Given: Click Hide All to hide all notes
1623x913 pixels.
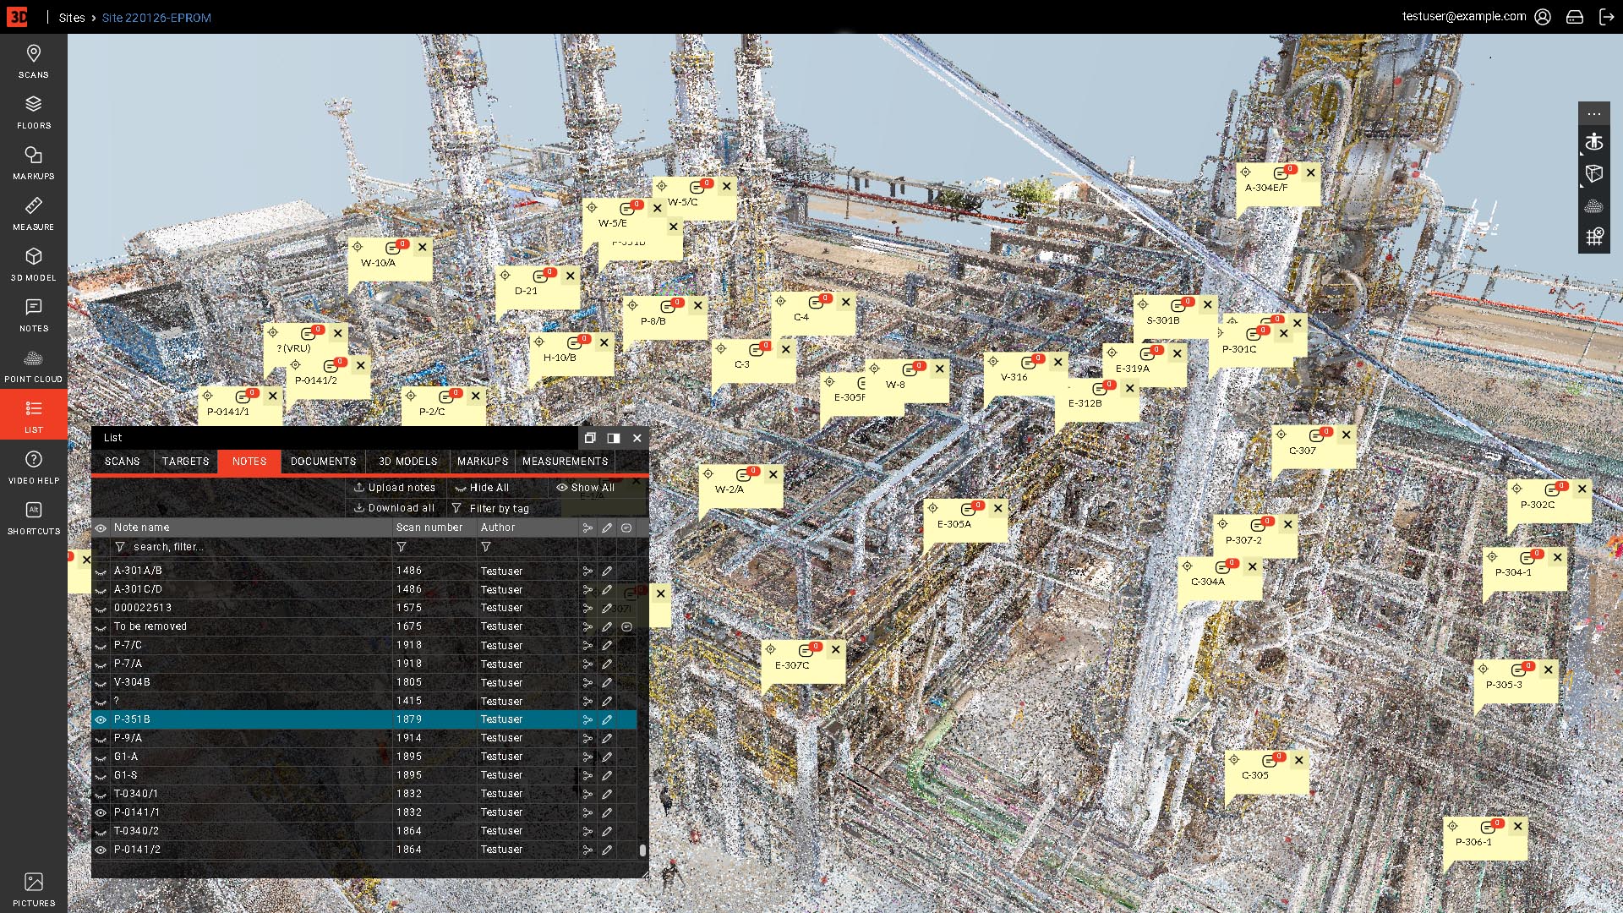Looking at the screenshot, I should [482, 488].
